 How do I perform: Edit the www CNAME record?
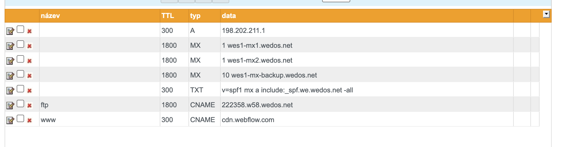10,120
